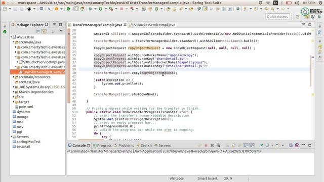
Task: Click the Remove Launch X icon in Console
Action: pos(212,146)
